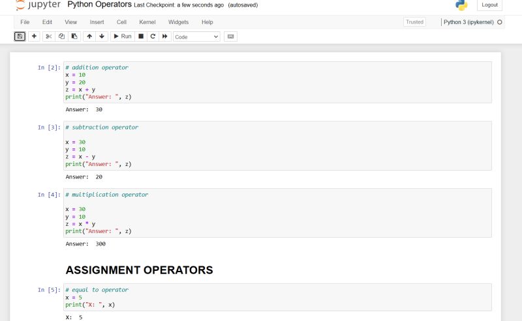Click the kernel idle circle indicator
Image resolution: width=522 pixels, height=321 pixels.
pos(499,22)
